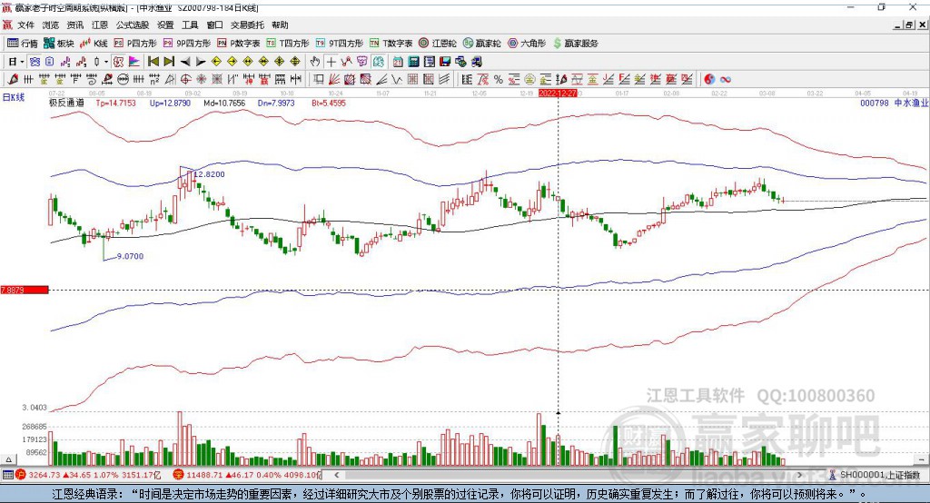Open the 9T四方形 tool
This screenshot has height=503, width=930.
point(340,44)
